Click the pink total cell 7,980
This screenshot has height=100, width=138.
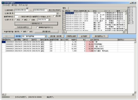tap(90, 51)
